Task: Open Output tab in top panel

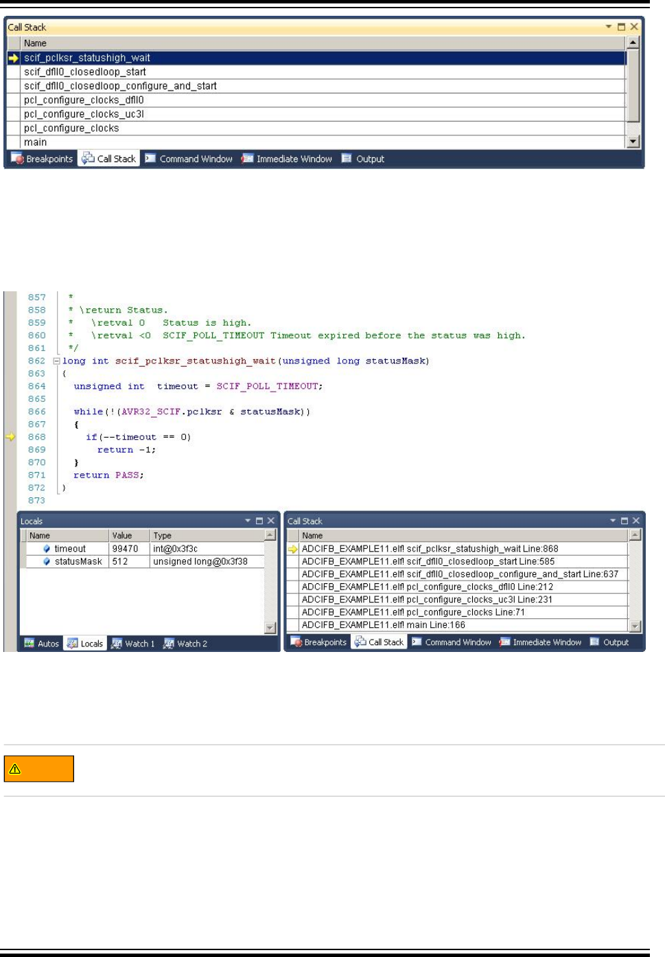Action: [x=363, y=159]
